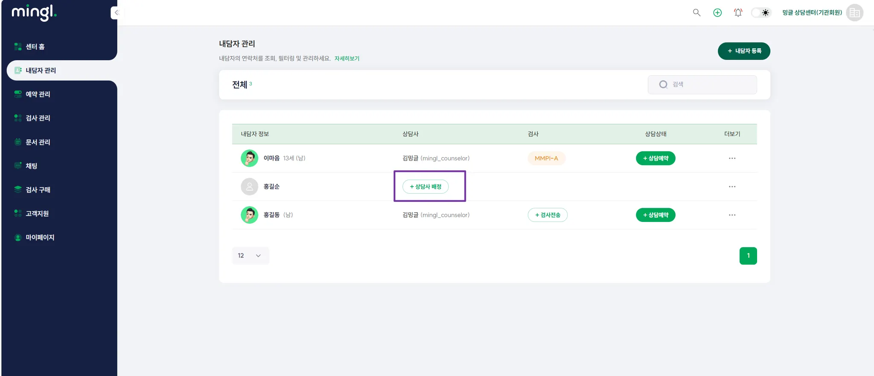874x376 pixels.
Task: Click the 내담자 등록 button
Action: [x=744, y=51]
